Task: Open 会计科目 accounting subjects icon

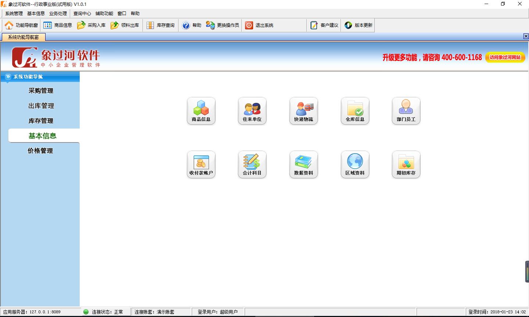Action: (252, 165)
